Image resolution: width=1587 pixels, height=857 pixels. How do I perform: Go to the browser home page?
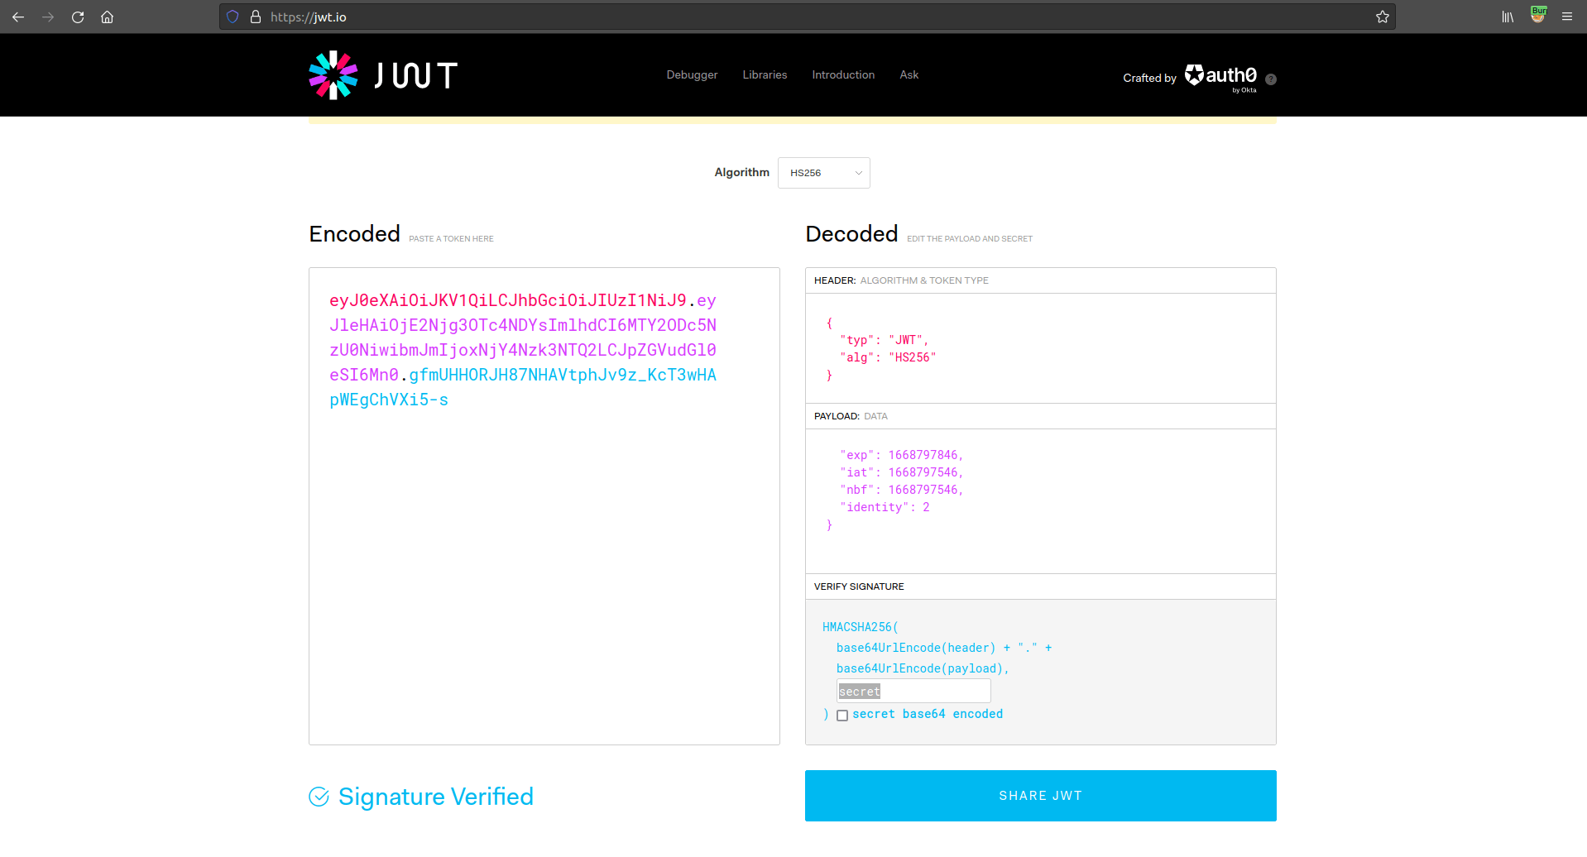[x=107, y=17]
